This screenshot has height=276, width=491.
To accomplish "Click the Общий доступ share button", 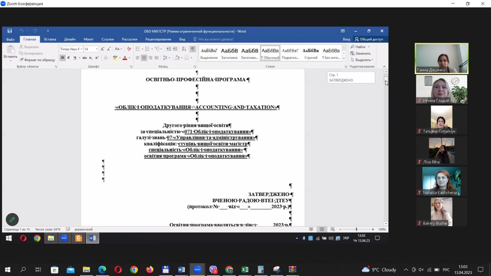I will (x=369, y=39).
